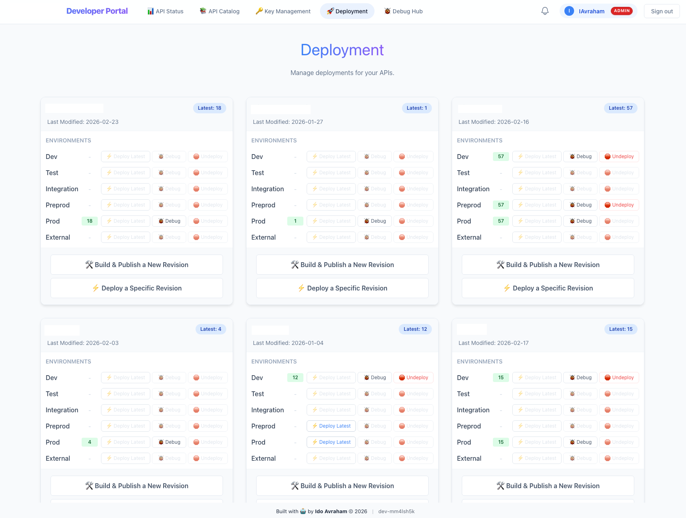686x518 pixels.
Task: Click Build & Publish a New Revision on first card
Action: point(137,264)
